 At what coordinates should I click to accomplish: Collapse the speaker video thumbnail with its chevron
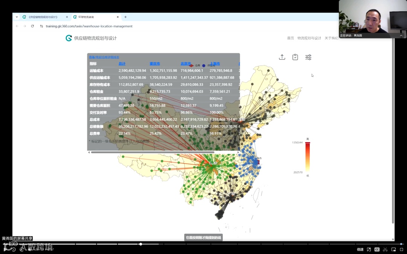point(401,35)
